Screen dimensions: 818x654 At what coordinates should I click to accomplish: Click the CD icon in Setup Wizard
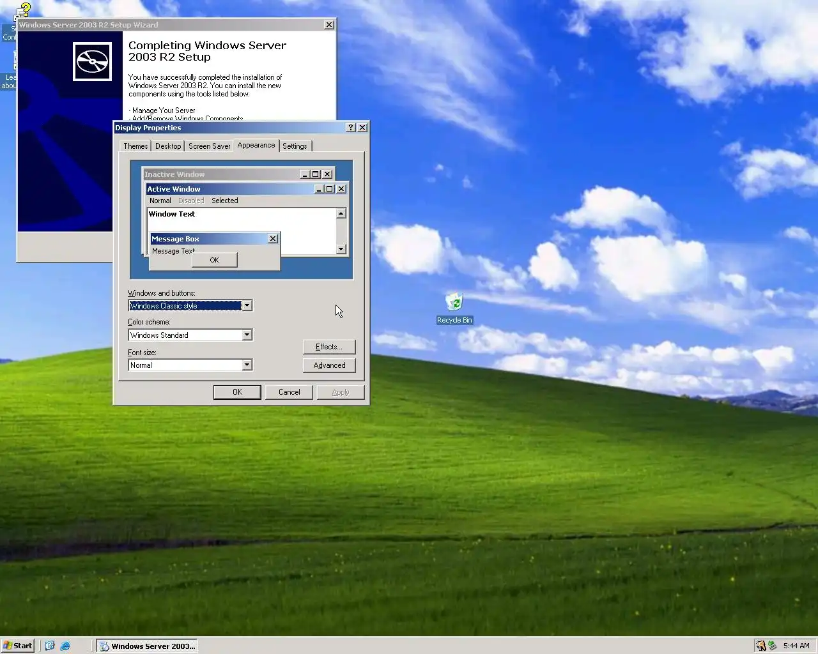point(93,62)
